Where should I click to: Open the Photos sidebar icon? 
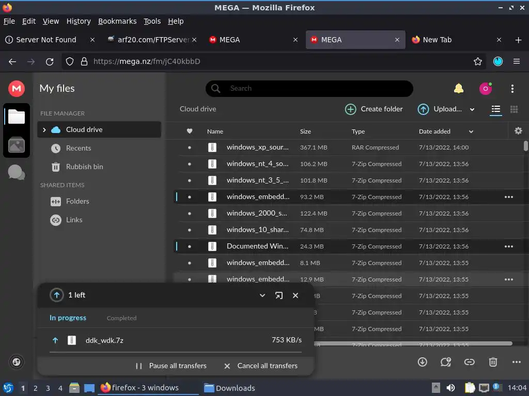pyautogui.click(x=16, y=145)
